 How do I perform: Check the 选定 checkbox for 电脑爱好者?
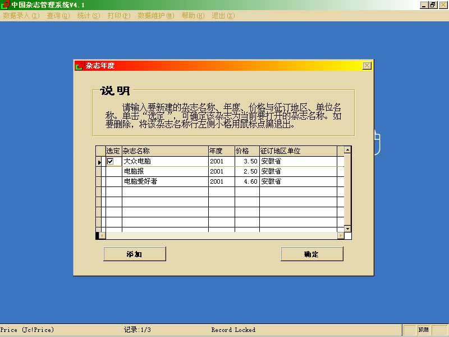(x=109, y=181)
